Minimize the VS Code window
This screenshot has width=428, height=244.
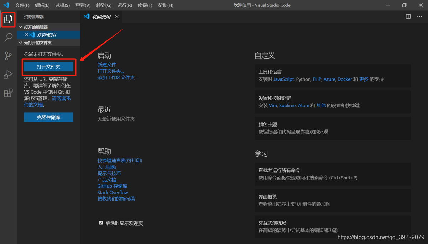pos(388,5)
